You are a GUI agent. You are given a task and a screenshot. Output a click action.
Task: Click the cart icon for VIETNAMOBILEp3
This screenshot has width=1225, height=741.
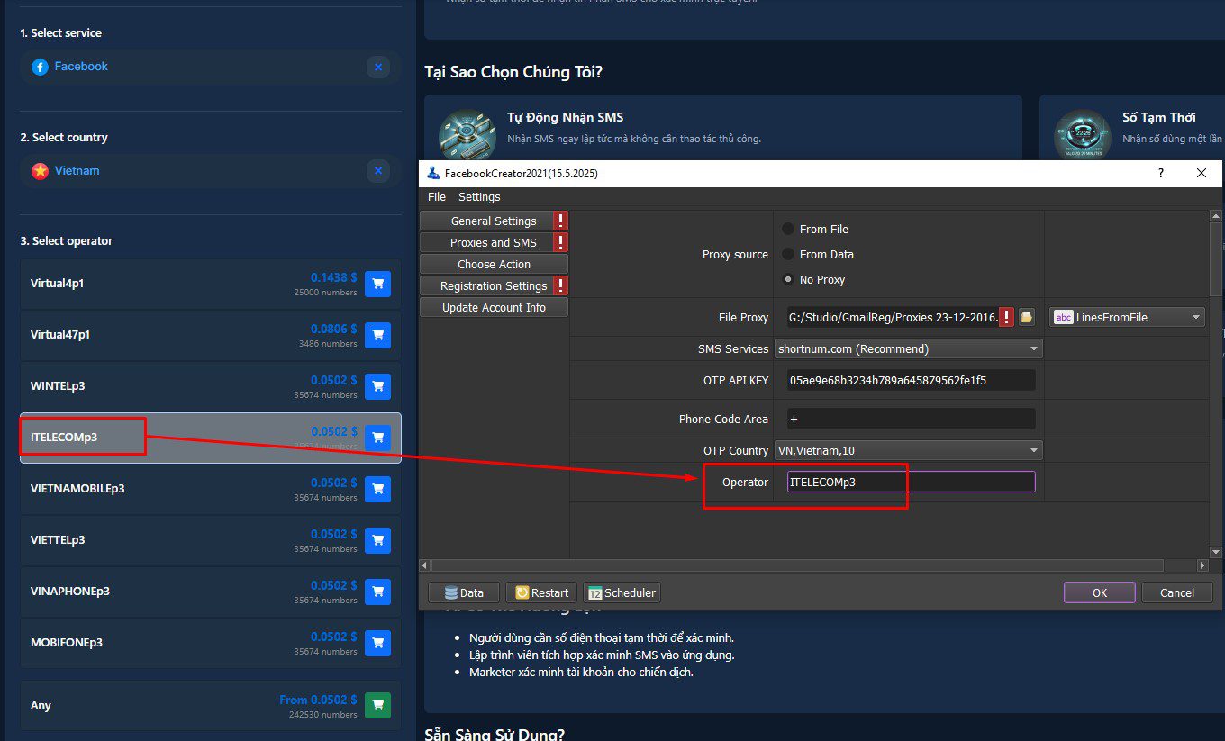[378, 489]
